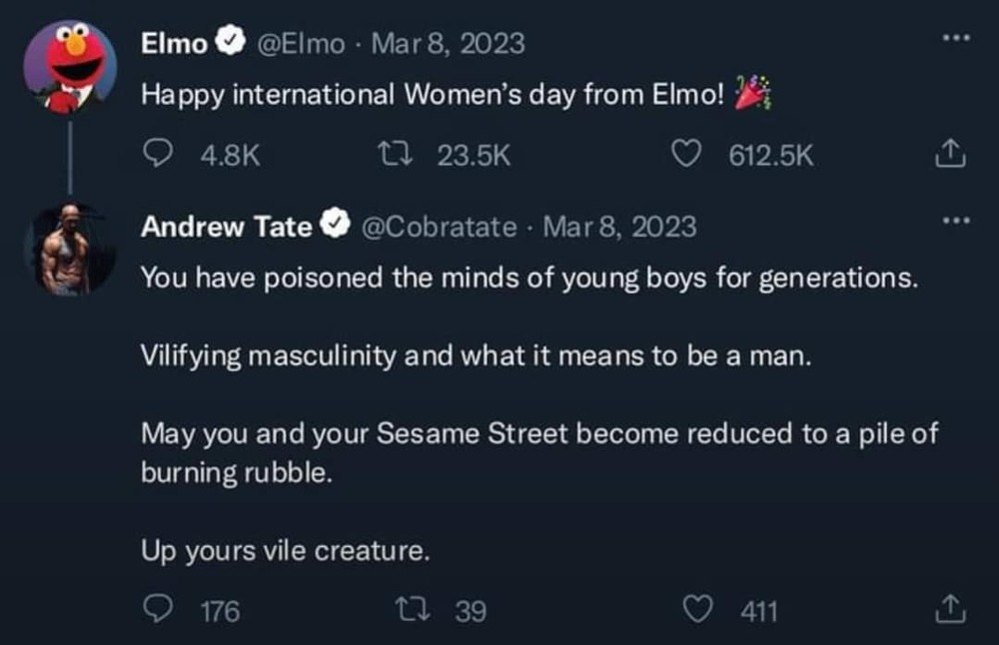Image resolution: width=999 pixels, height=645 pixels.
Task: Reply to Elmo's tweet via comment icon
Action: pyautogui.click(x=156, y=155)
